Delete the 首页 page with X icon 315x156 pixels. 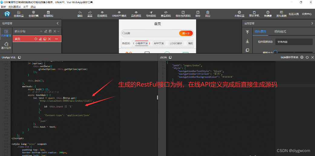(x=49, y=39)
